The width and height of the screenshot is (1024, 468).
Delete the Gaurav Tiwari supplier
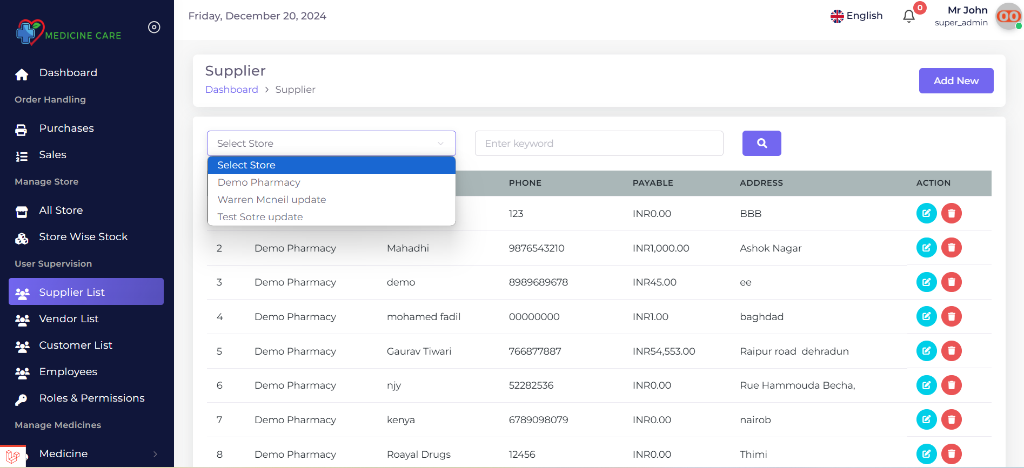click(x=951, y=351)
